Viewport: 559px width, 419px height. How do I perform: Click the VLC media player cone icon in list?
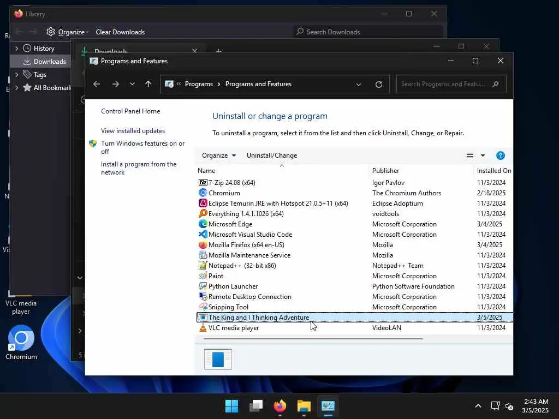tap(203, 327)
